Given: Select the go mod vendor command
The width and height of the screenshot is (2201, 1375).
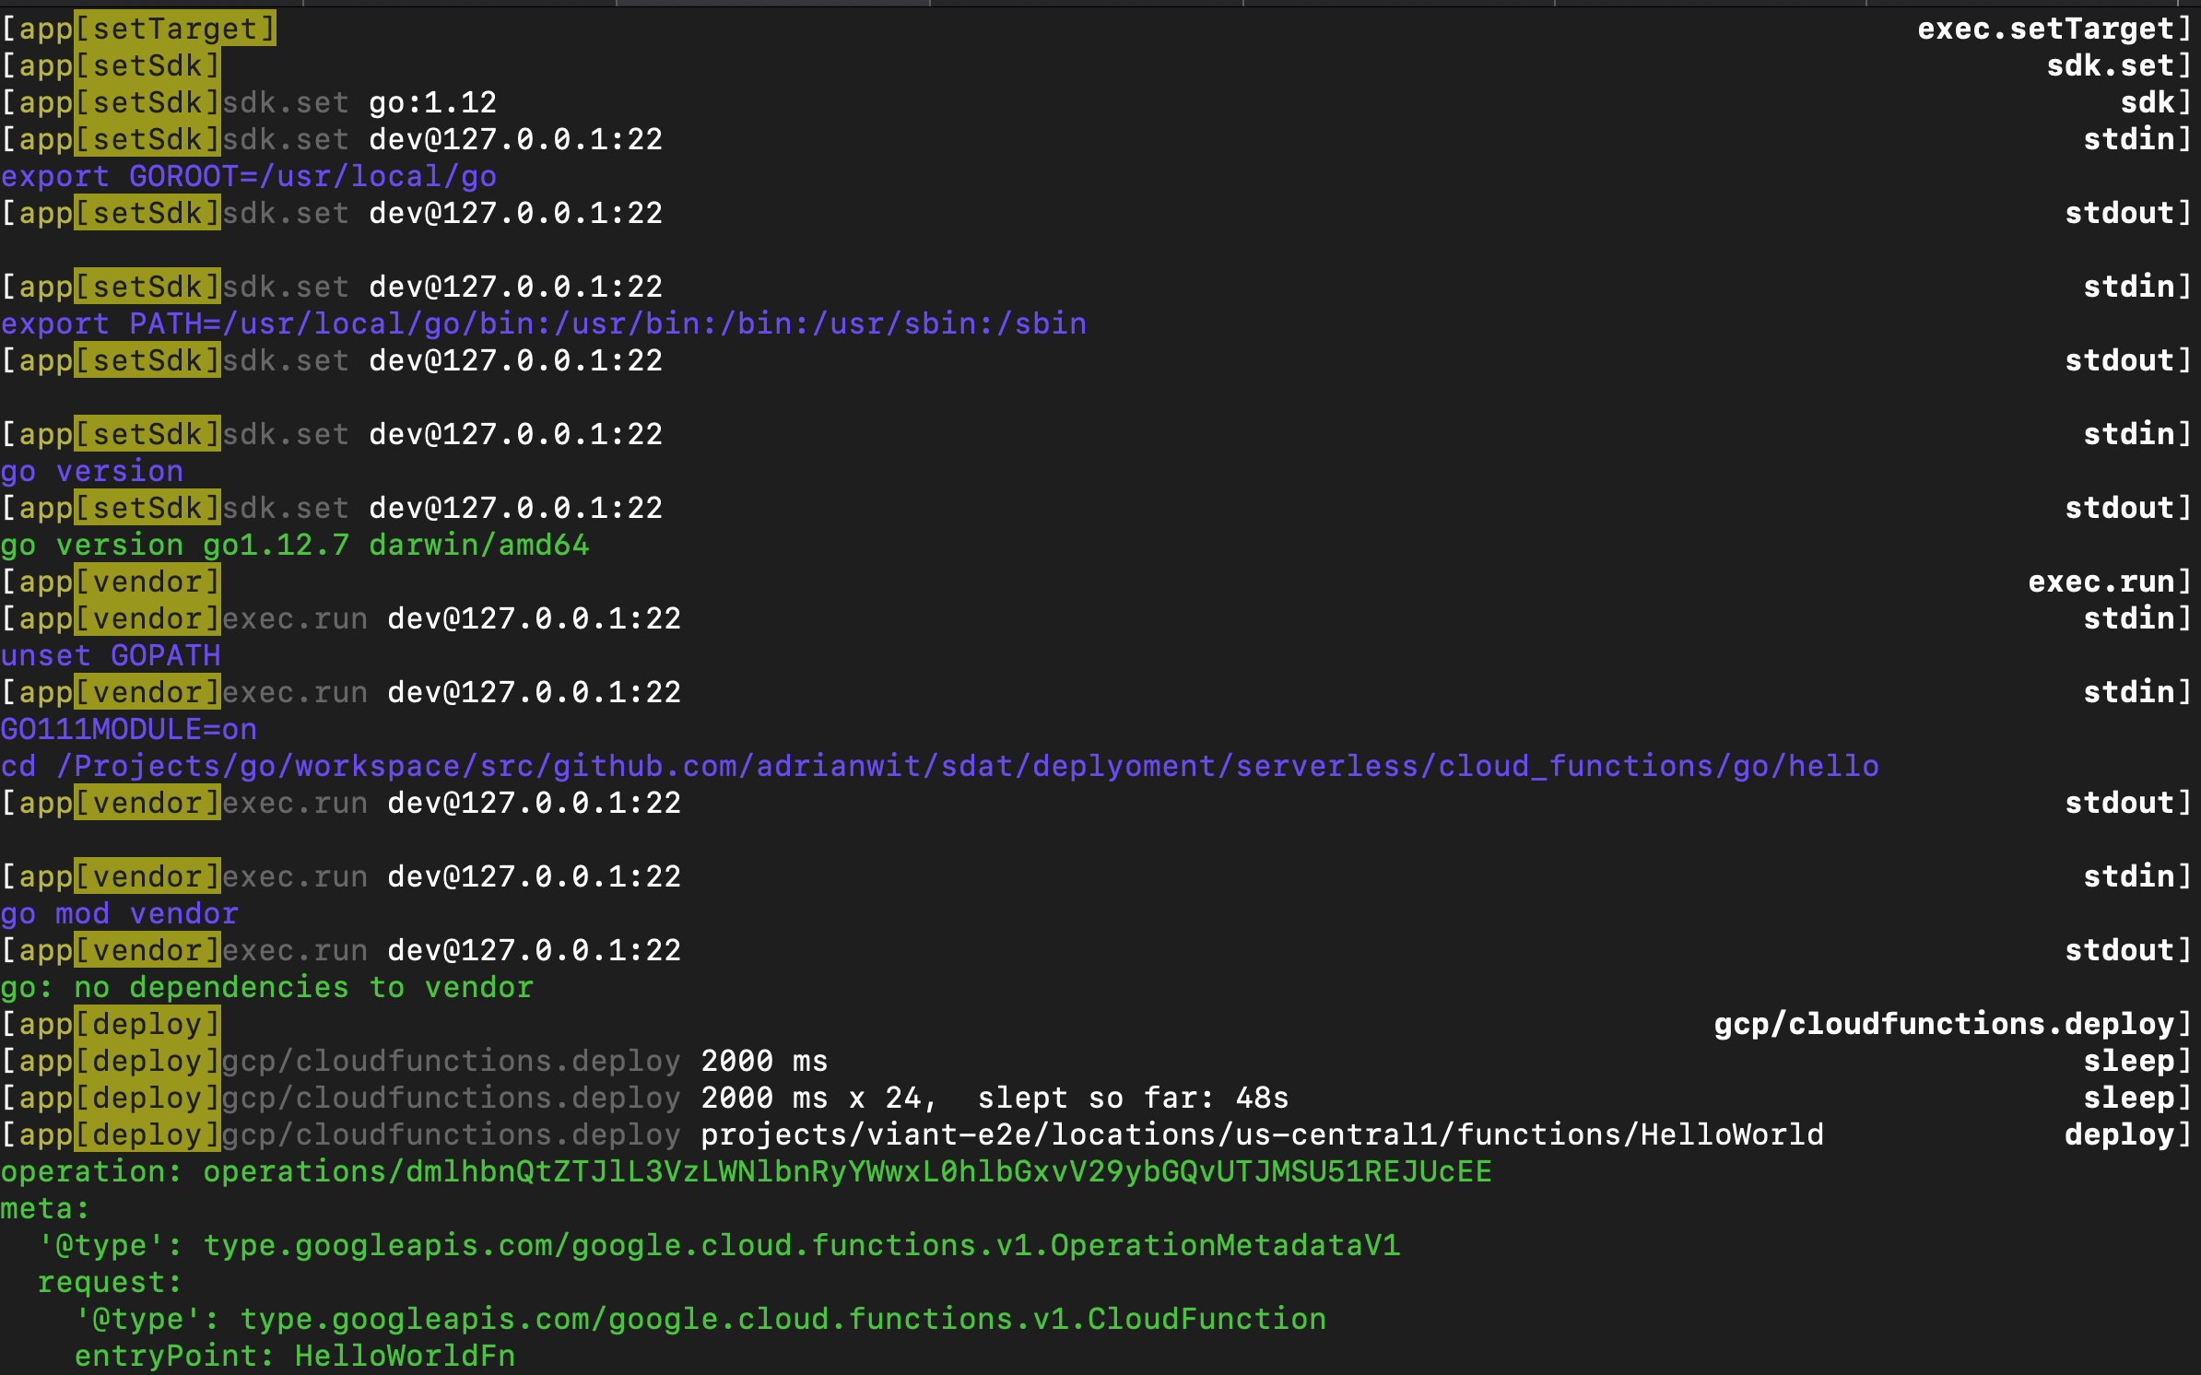Looking at the screenshot, I should (118, 913).
